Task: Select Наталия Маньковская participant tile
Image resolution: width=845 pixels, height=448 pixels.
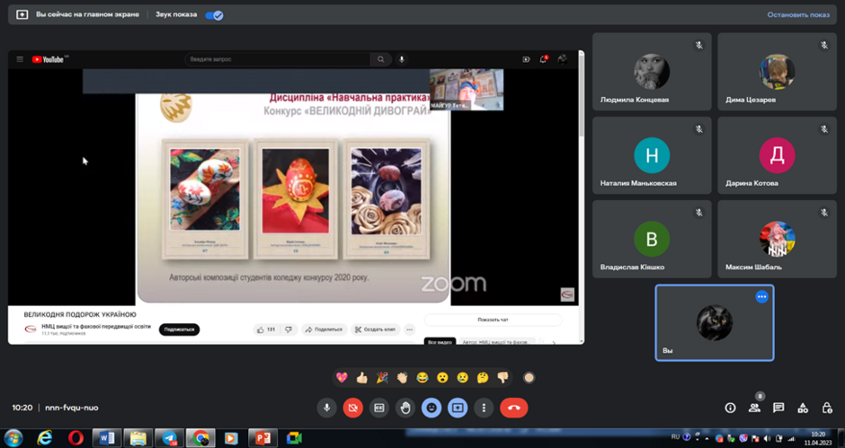Action: click(x=652, y=155)
